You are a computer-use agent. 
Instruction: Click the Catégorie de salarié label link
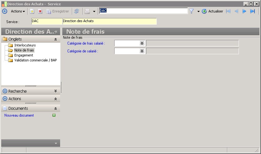[83, 51]
